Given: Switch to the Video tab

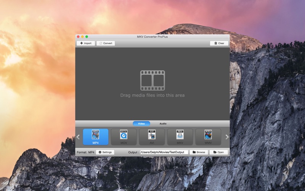Looking at the screenshot, I should [141, 123].
